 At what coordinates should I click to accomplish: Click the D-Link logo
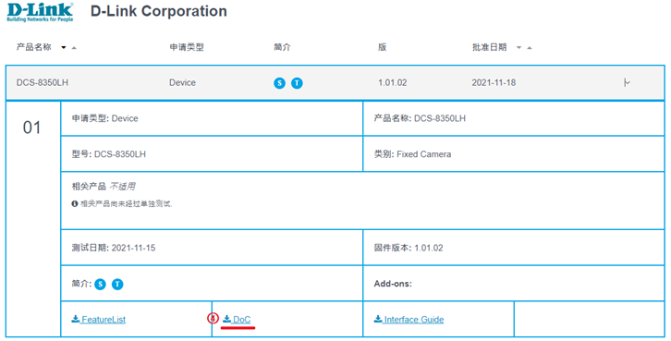coord(40,12)
